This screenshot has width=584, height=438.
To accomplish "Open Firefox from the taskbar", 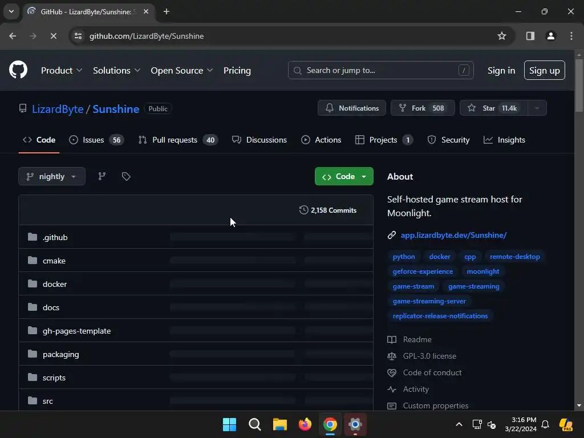I will (x=305, y=424).
